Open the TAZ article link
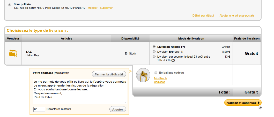 [28, 52]
